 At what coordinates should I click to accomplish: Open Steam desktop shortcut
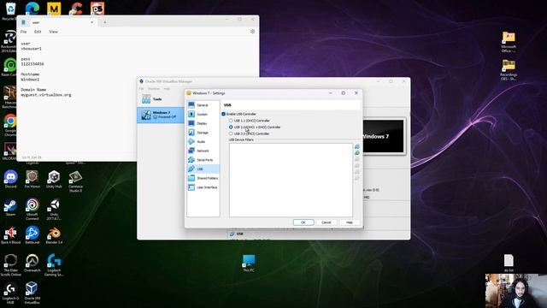pyautogui.click(x=10, y=207)
